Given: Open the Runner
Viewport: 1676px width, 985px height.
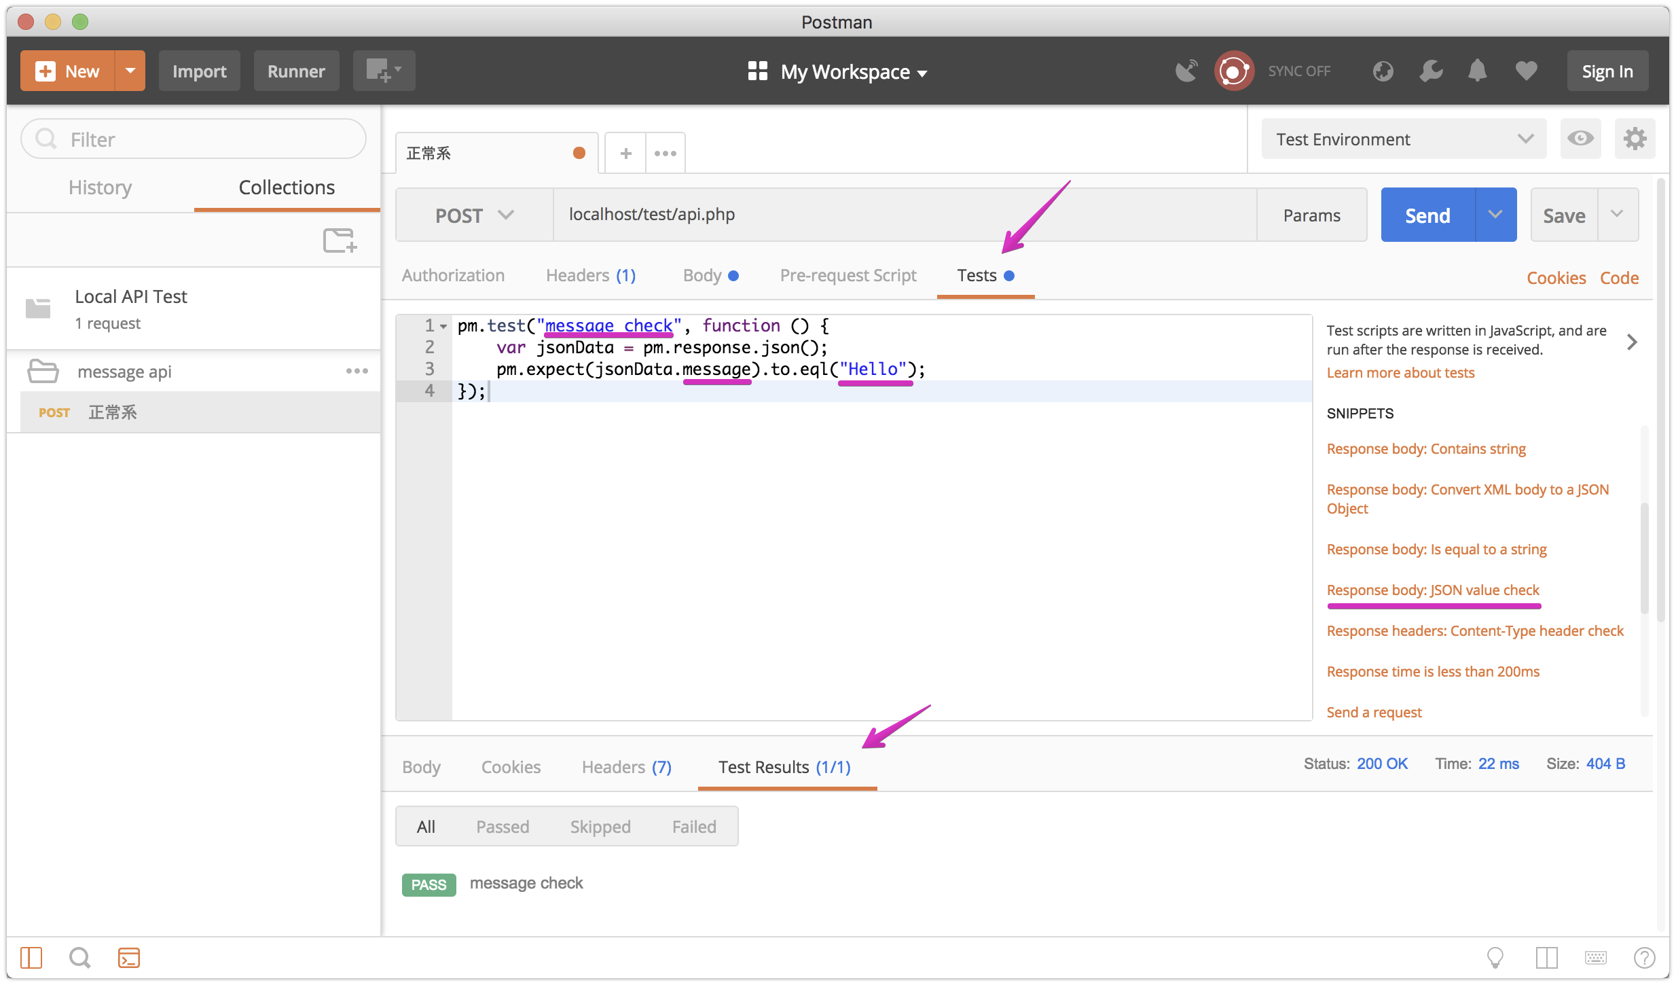Looking at the screenshot, I should [x=296, y=71].
